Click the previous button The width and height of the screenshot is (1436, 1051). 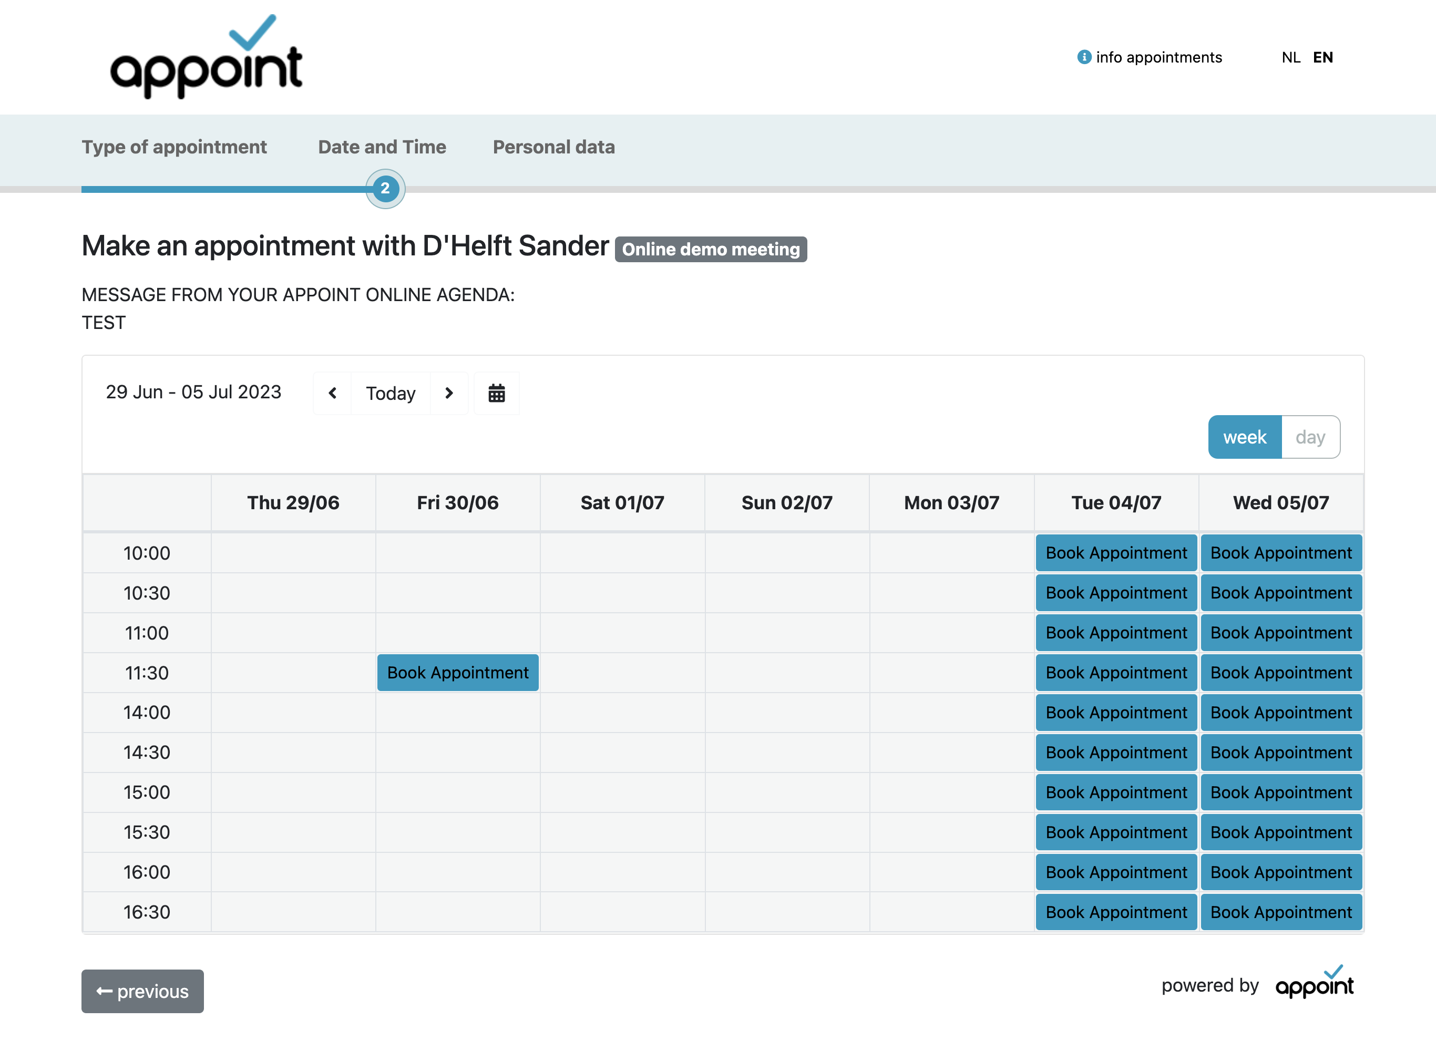coord(142,991)
